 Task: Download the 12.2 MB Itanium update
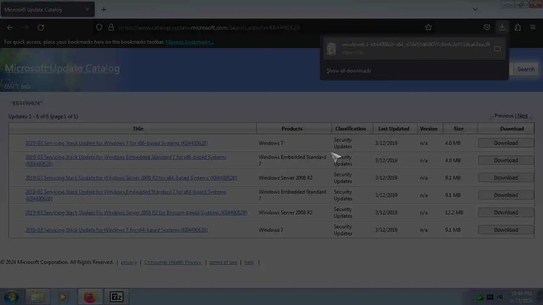click(x=506, y=213)
